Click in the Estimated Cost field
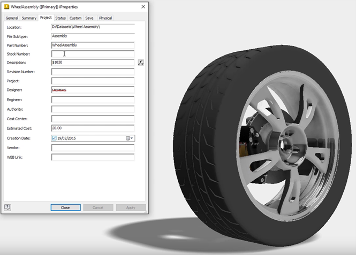356x255 pixels. [93, 128]
